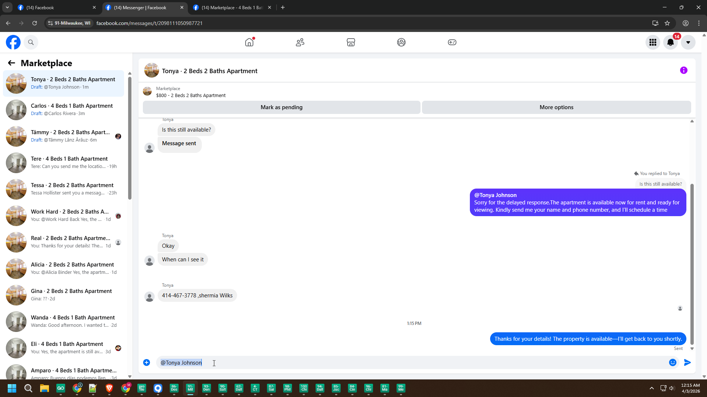Image resolution: width=707 pixels, height=397 pixels.
Task: Open browser profile icon
Action: 686,23
